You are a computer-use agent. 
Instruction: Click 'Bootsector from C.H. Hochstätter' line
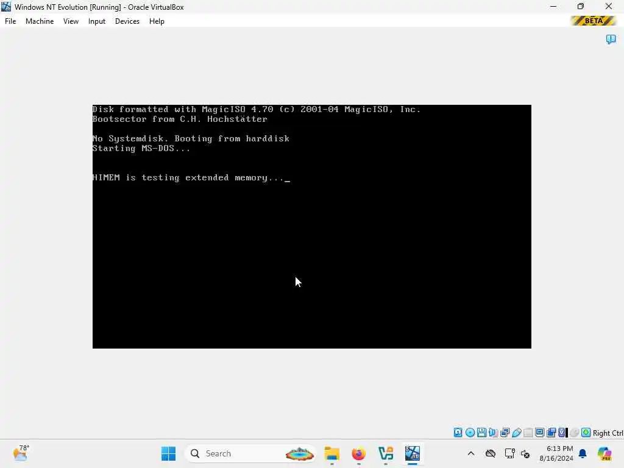[180, 119]
